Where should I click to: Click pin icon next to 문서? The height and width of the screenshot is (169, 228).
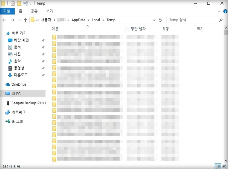(43, 47)
